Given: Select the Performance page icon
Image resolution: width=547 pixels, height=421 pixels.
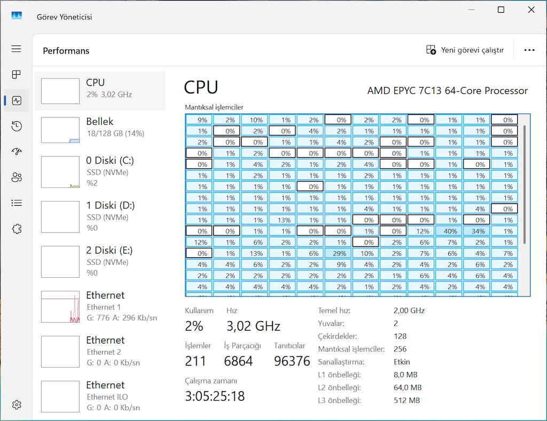Looking at the screenshot, I should (17, 101).
